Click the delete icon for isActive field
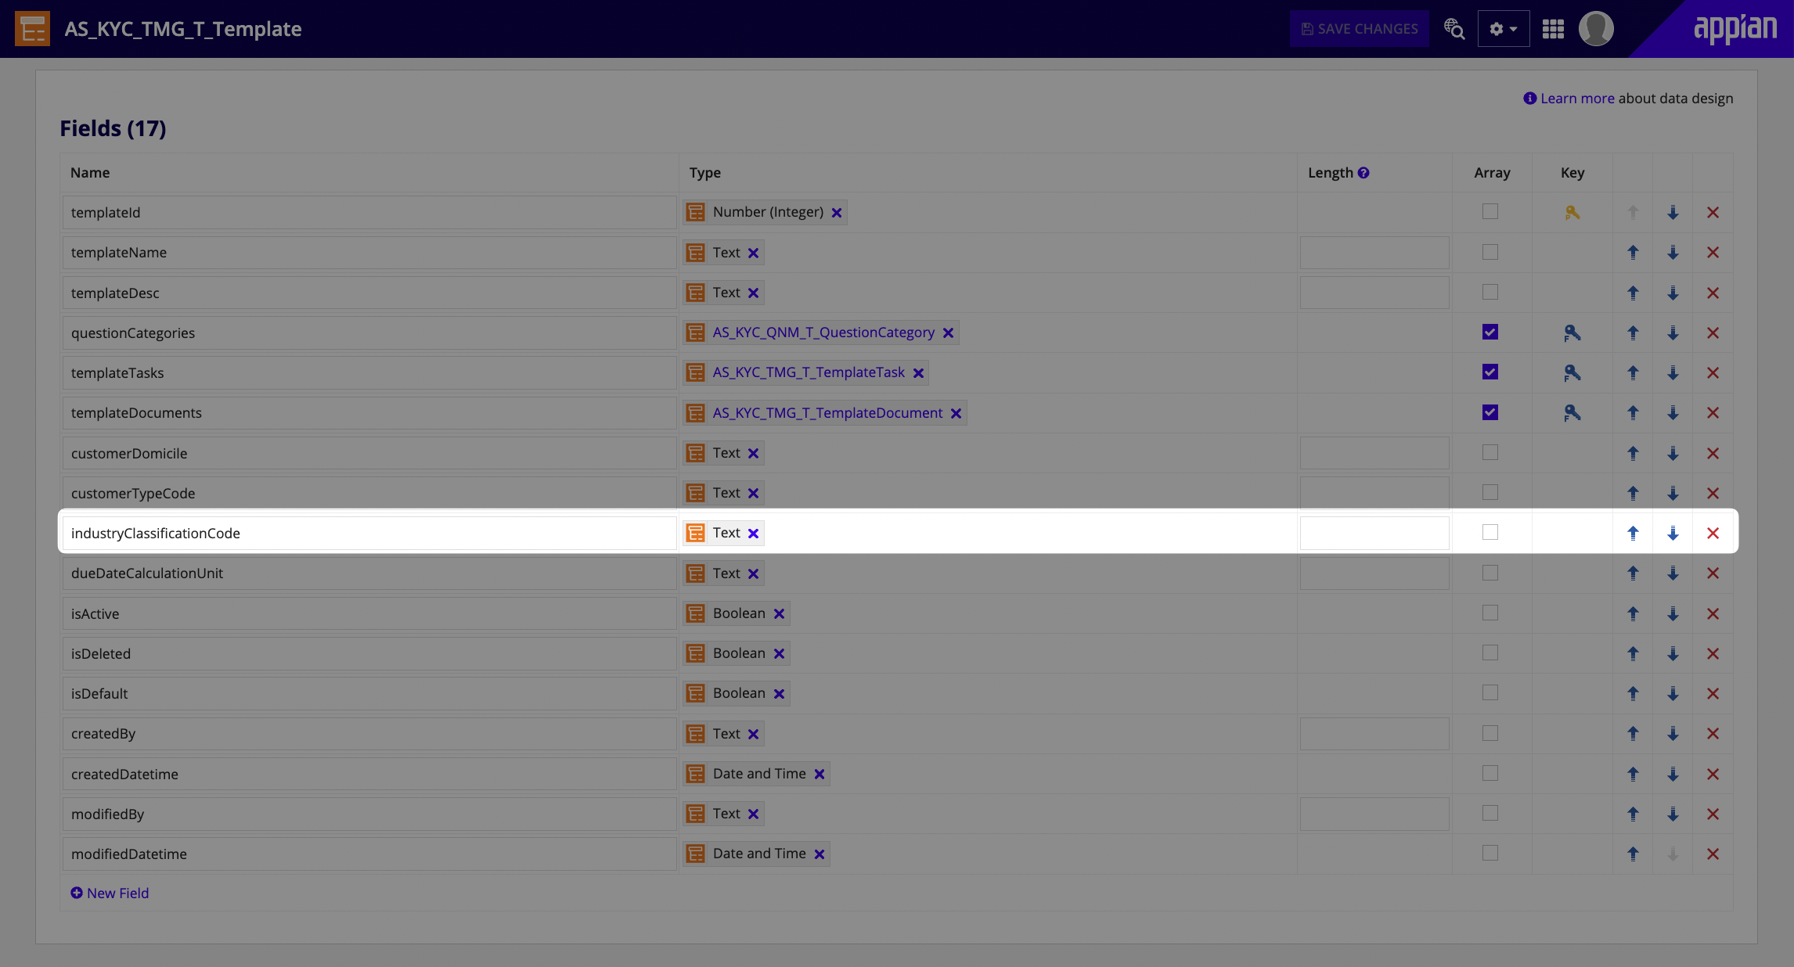Viewport: 1794px width, 967px height. (1713, 613)
